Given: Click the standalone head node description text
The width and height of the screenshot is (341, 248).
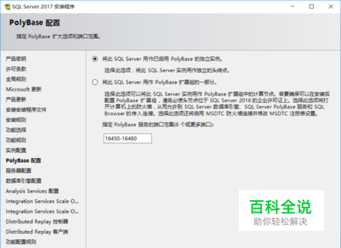Looking at the screenshot, I should [x=166, y=70].
